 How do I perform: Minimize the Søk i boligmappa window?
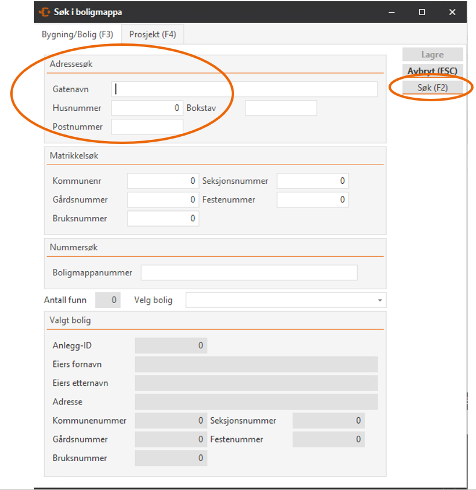(392, 12)
